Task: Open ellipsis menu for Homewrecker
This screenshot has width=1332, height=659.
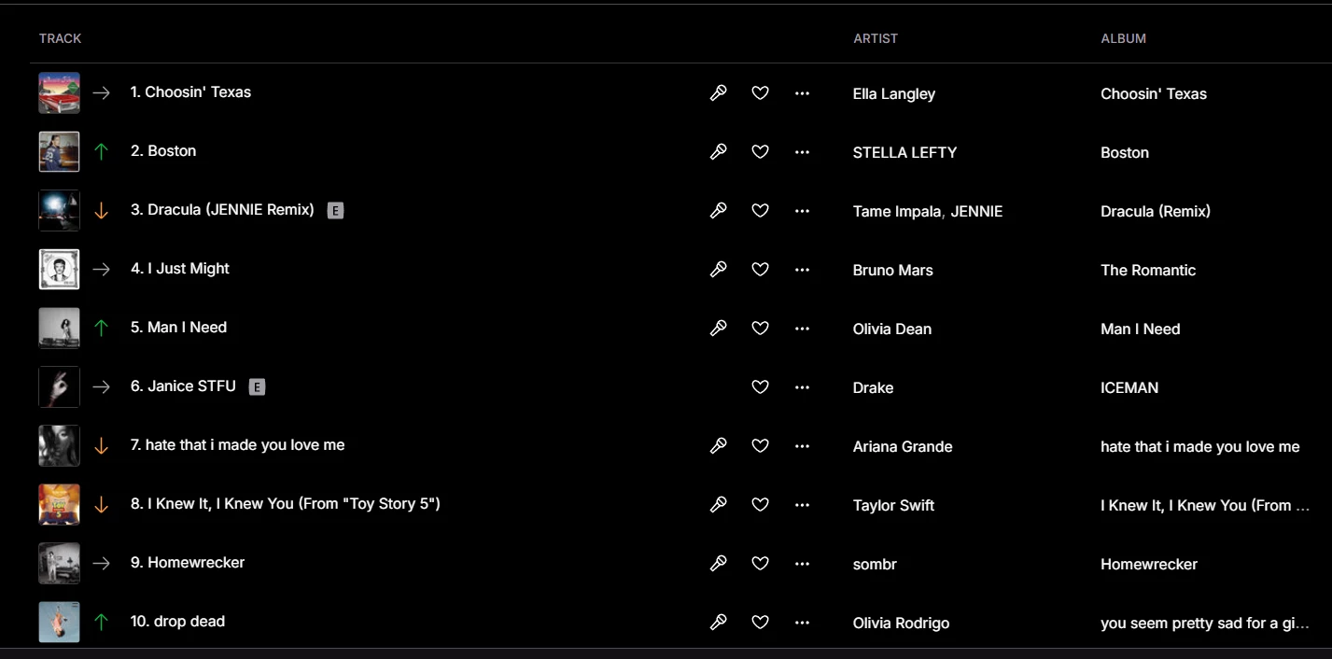Action: point(802,564)
